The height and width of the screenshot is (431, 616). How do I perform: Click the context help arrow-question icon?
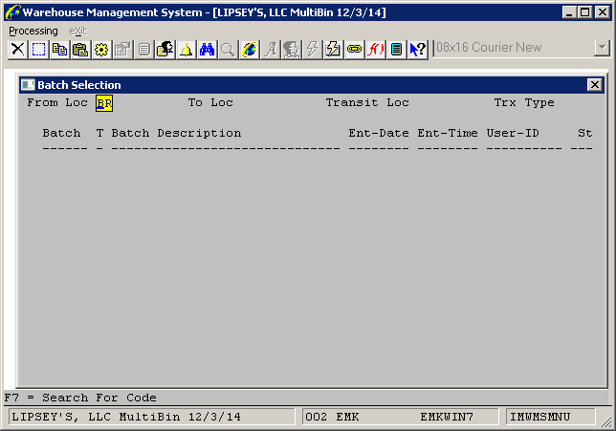coord(418,49)
